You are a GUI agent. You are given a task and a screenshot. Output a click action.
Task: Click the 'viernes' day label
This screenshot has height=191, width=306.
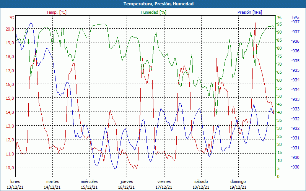click(x=164, y=182)
